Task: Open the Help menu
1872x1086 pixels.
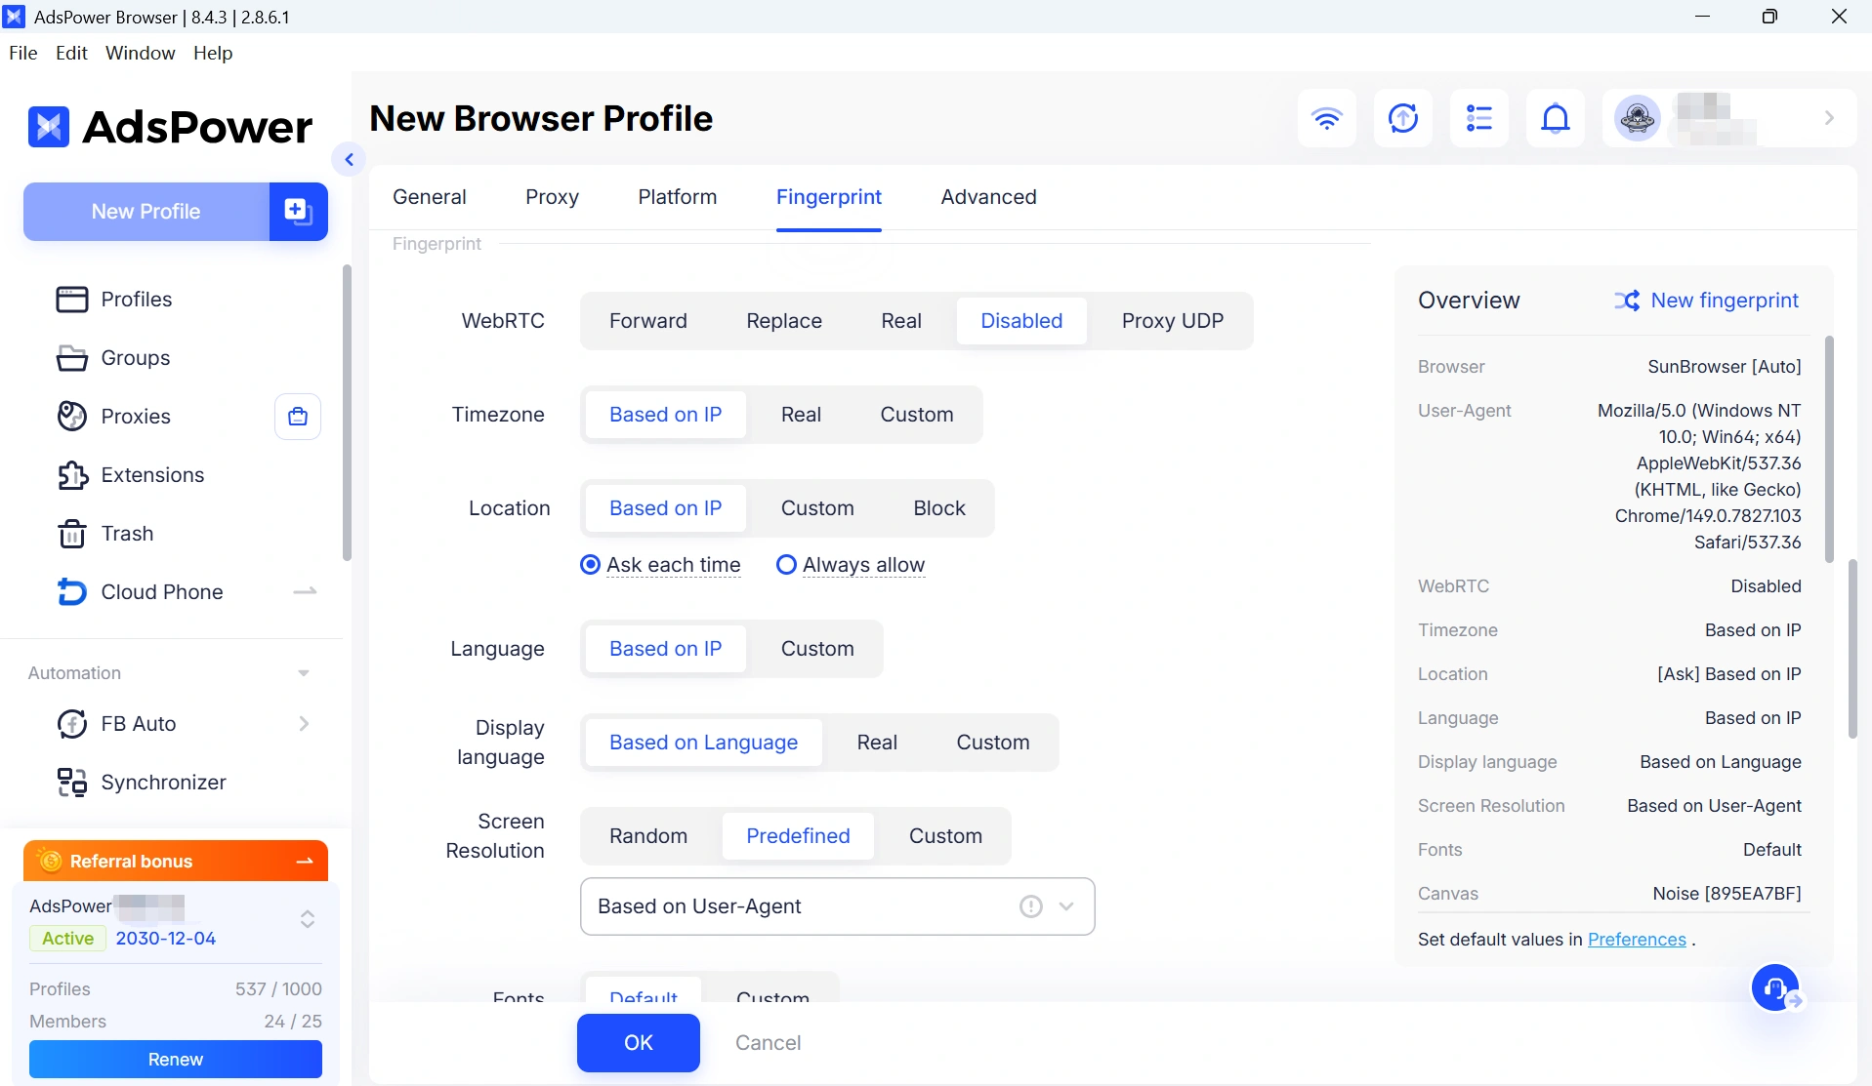Action: [x=212, y=53]
